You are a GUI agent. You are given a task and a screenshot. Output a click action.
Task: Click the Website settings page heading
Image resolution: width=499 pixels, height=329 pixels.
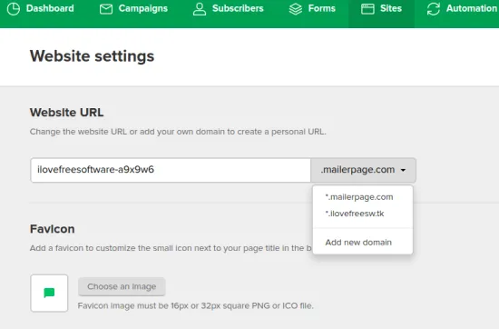coord(92,56)
